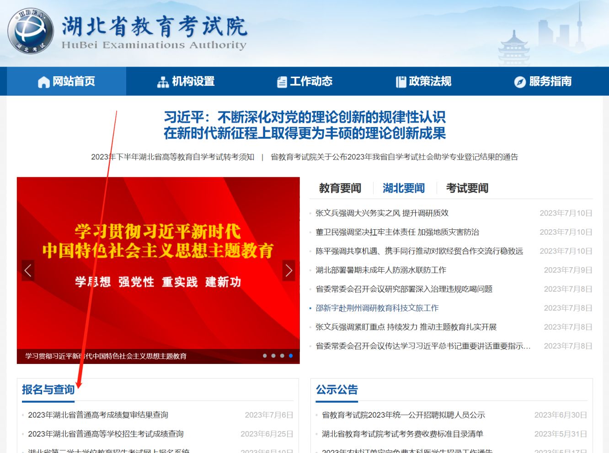The height and width of the screenshot is (453, 609).
Task: Click the compass icon beside 服务指南
Action: pos(520,82)
